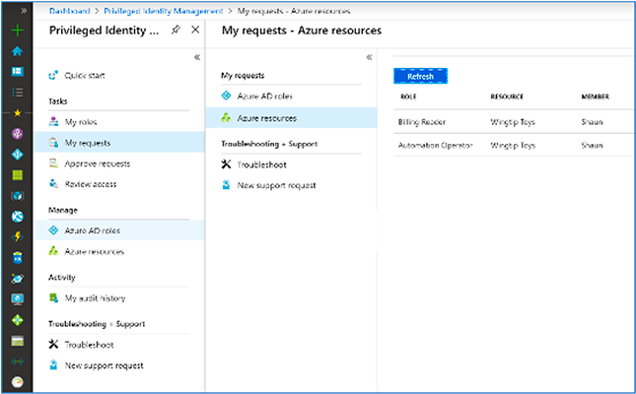Viewport: 636px width, 394px height.
Task: Click the MEMBER column header
Action: tap(595, 97)
